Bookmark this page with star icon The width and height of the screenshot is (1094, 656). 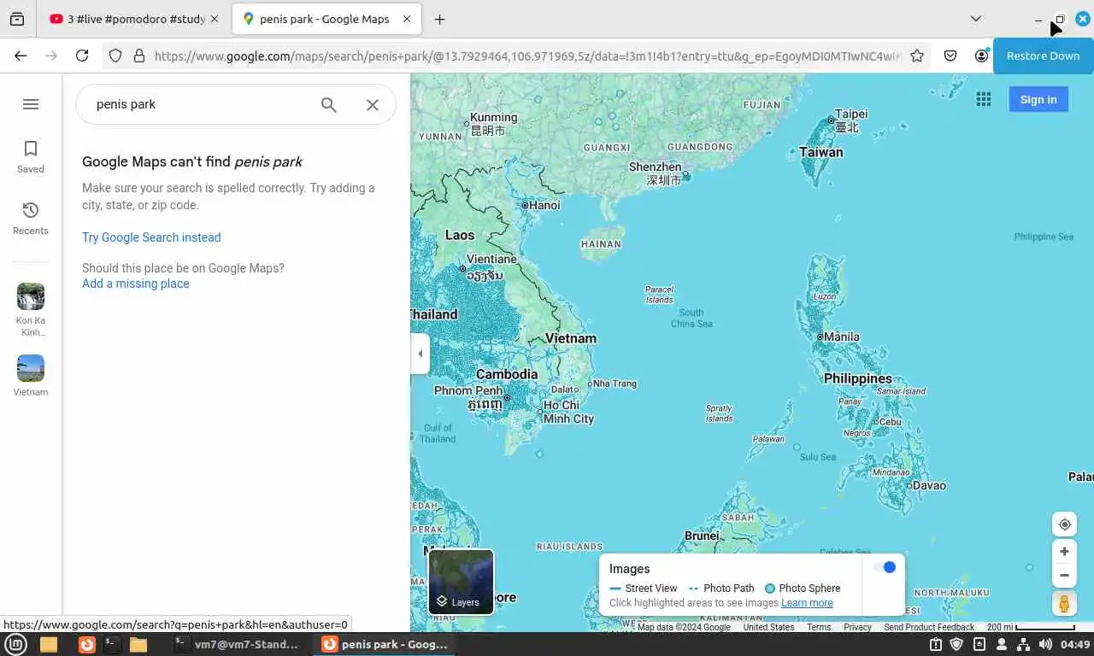(x=917, y=56)
